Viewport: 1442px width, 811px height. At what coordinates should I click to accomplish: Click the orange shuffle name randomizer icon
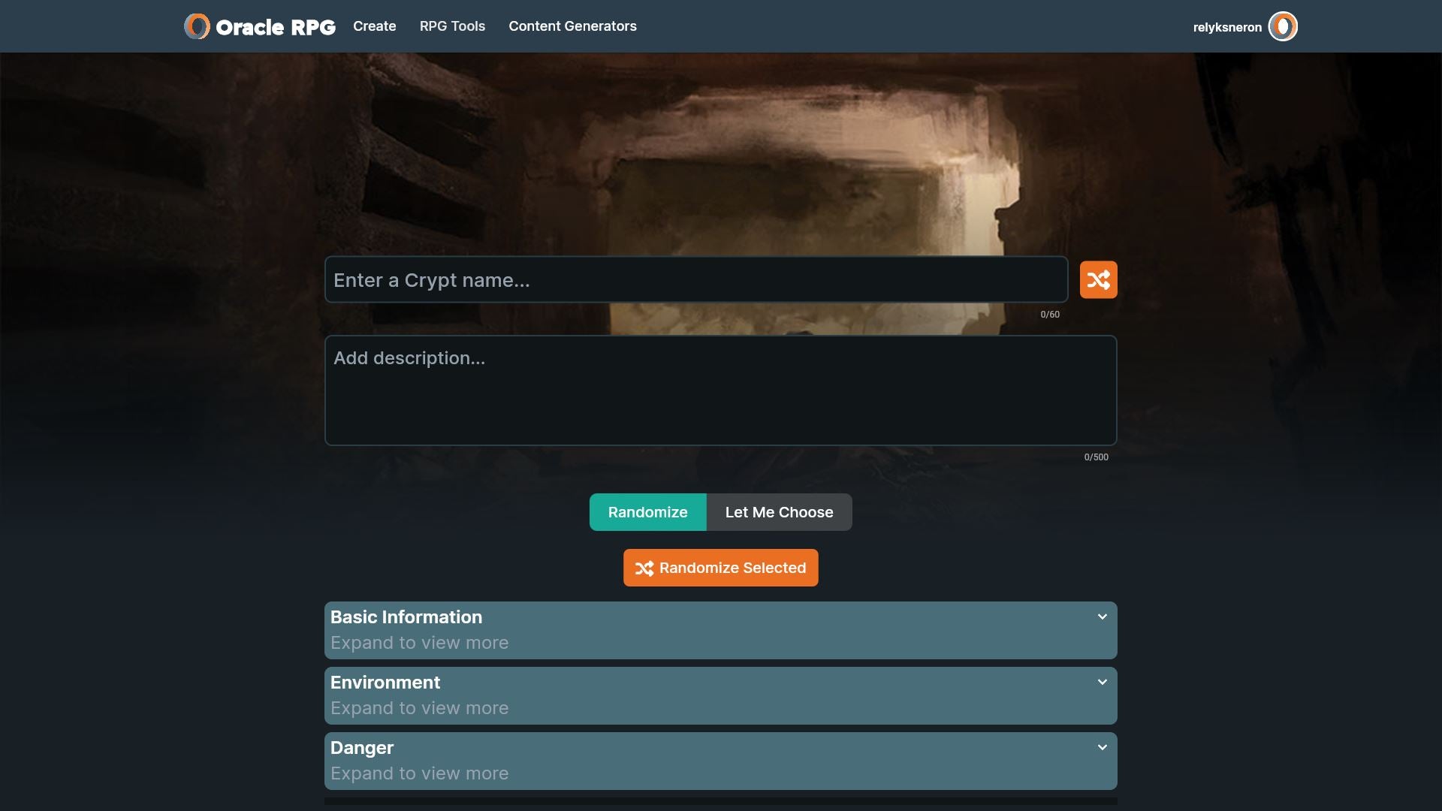pyautogui.click(x=1098, y=280)
